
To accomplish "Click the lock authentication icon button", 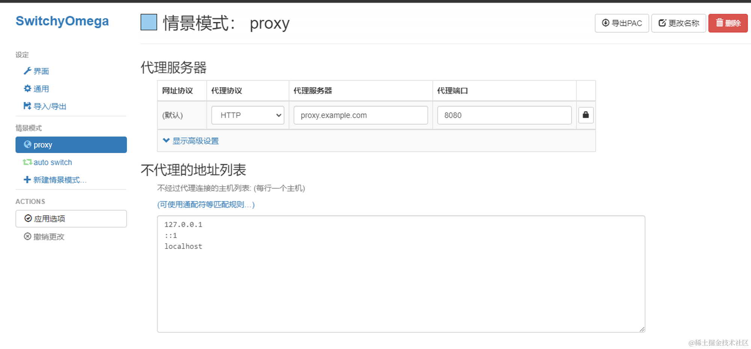I will tap(586, 115).
